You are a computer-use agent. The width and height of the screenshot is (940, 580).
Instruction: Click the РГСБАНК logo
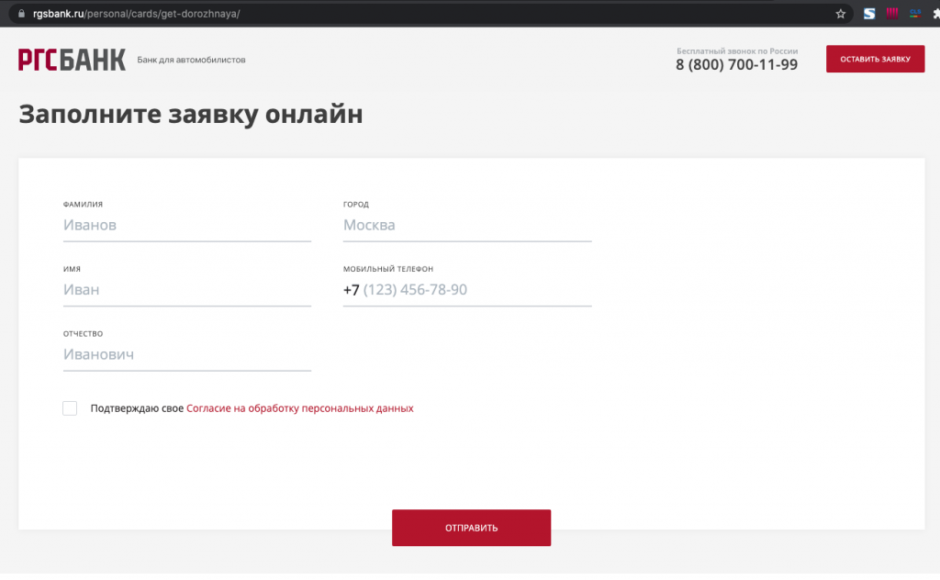[x=72, y=60]
